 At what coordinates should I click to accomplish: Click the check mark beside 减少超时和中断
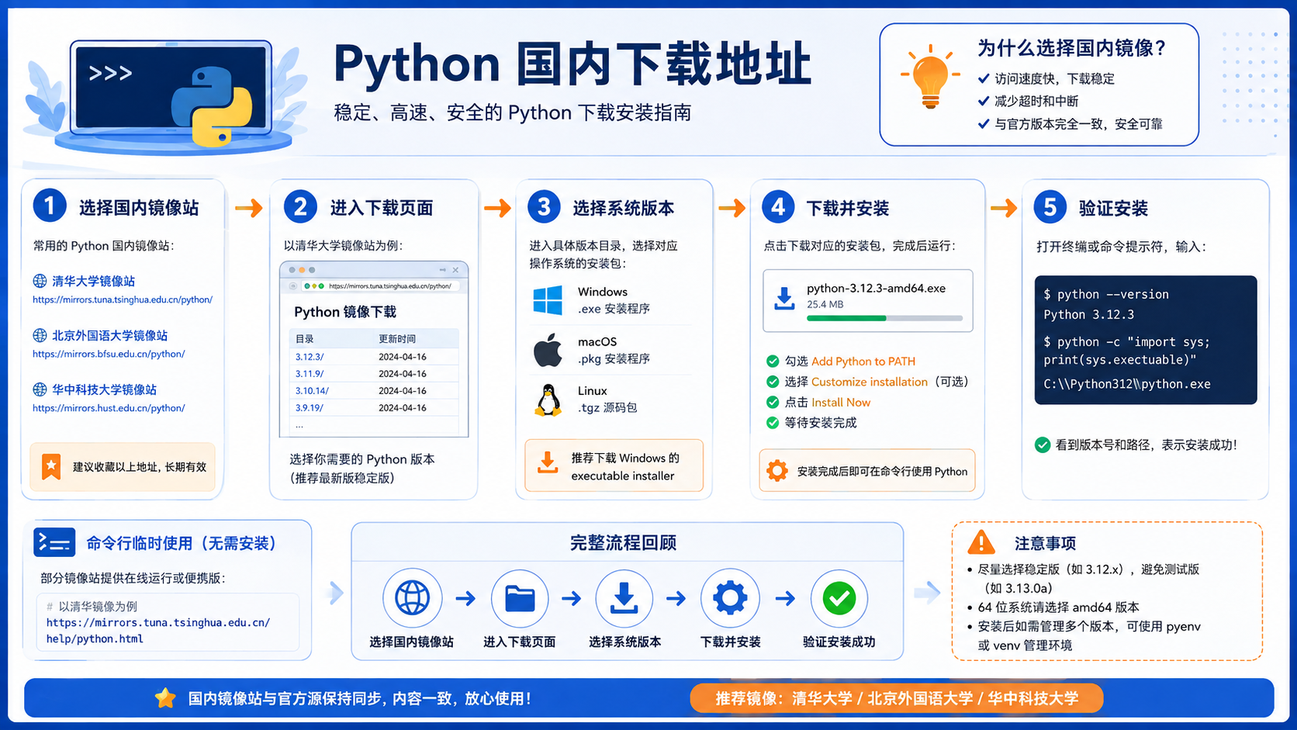(x=984, y=101)
